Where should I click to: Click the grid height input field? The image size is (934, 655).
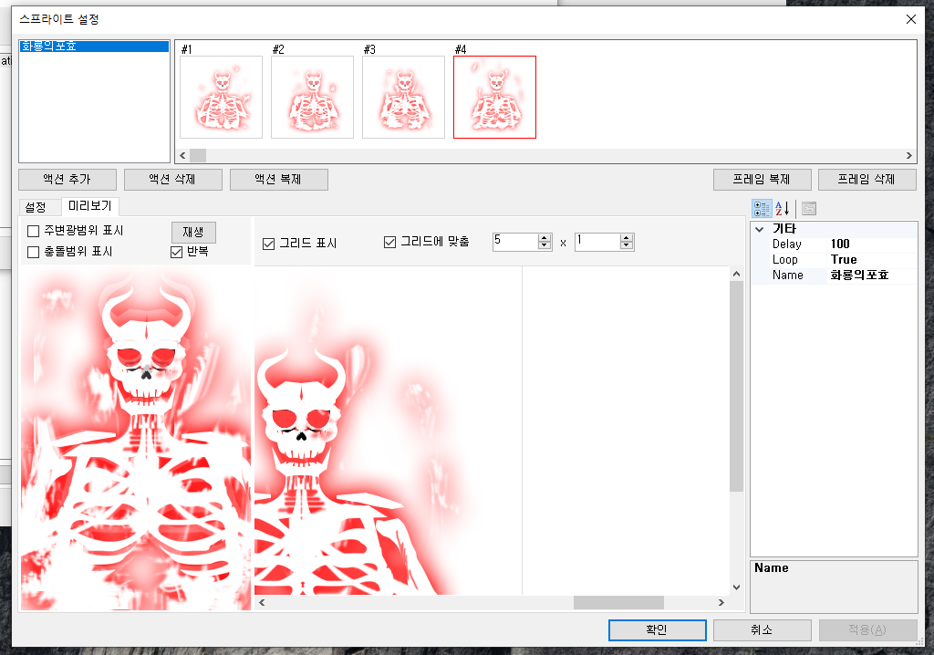click(x=597, y=242)
